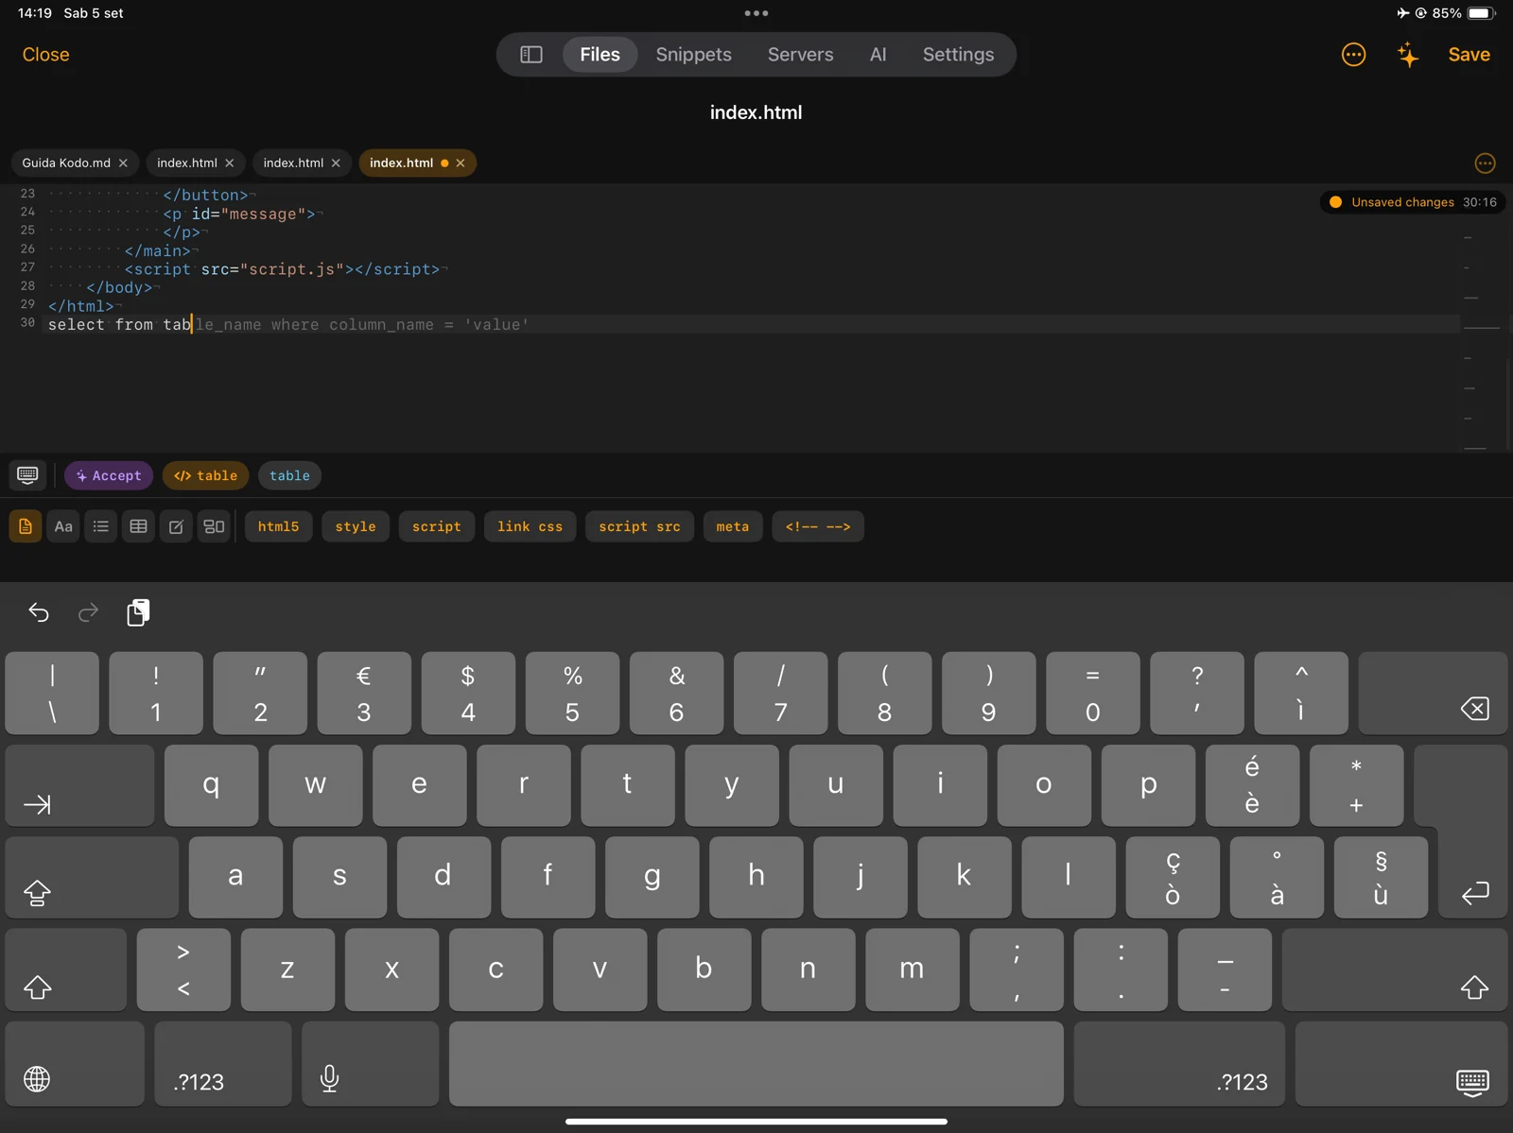Place cursor on line 27 script tag

[282, 269]
